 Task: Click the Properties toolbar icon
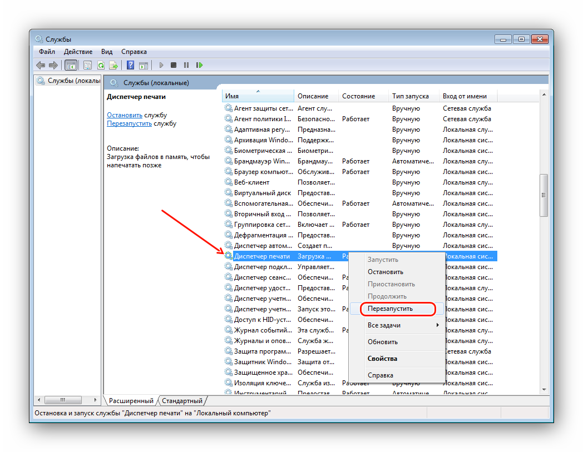click(87, 65)
